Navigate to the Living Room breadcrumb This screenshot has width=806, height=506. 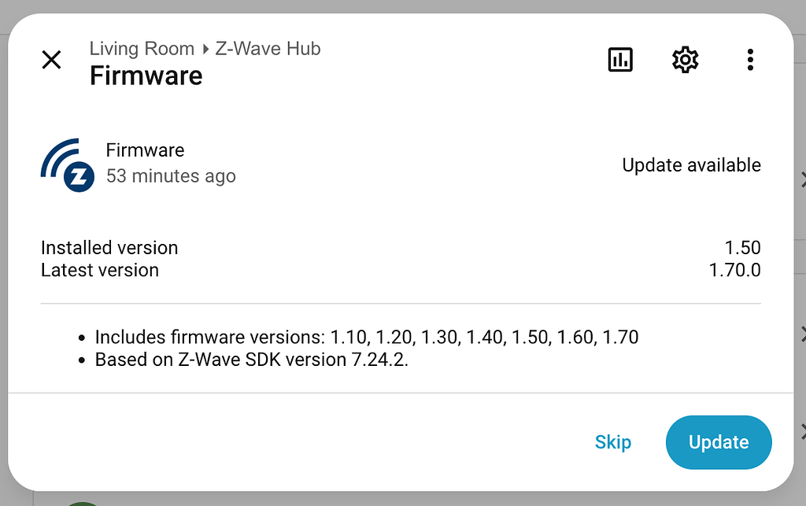pyautogui.click(x=142, y=48)
